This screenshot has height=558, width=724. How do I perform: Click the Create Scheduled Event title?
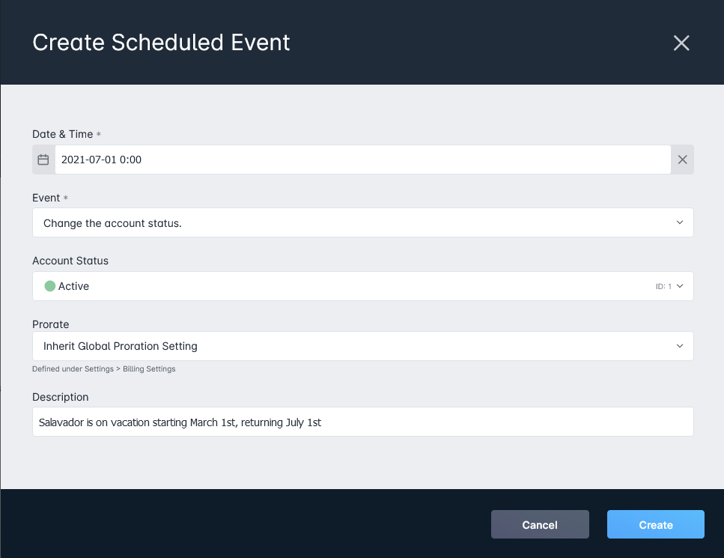[x=161, y=43]
